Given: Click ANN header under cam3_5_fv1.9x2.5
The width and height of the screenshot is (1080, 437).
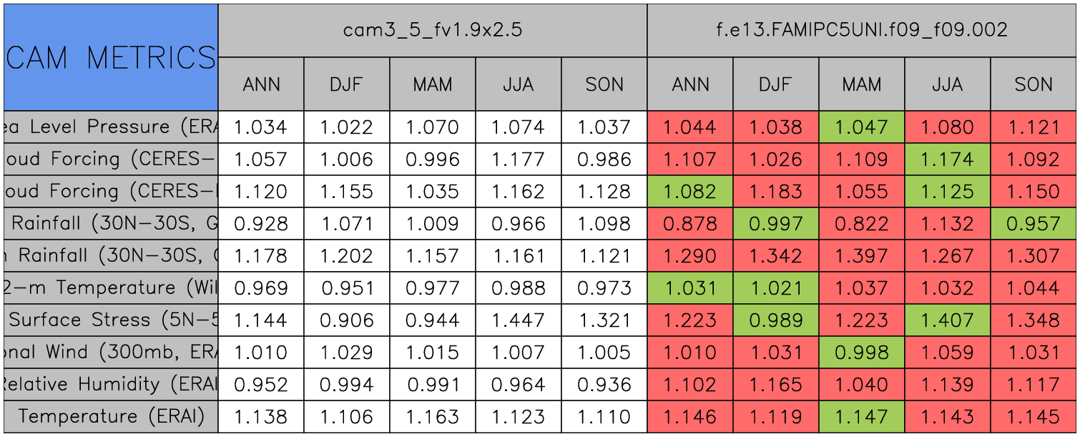Looking at the screenshot, I should [261, 84].
